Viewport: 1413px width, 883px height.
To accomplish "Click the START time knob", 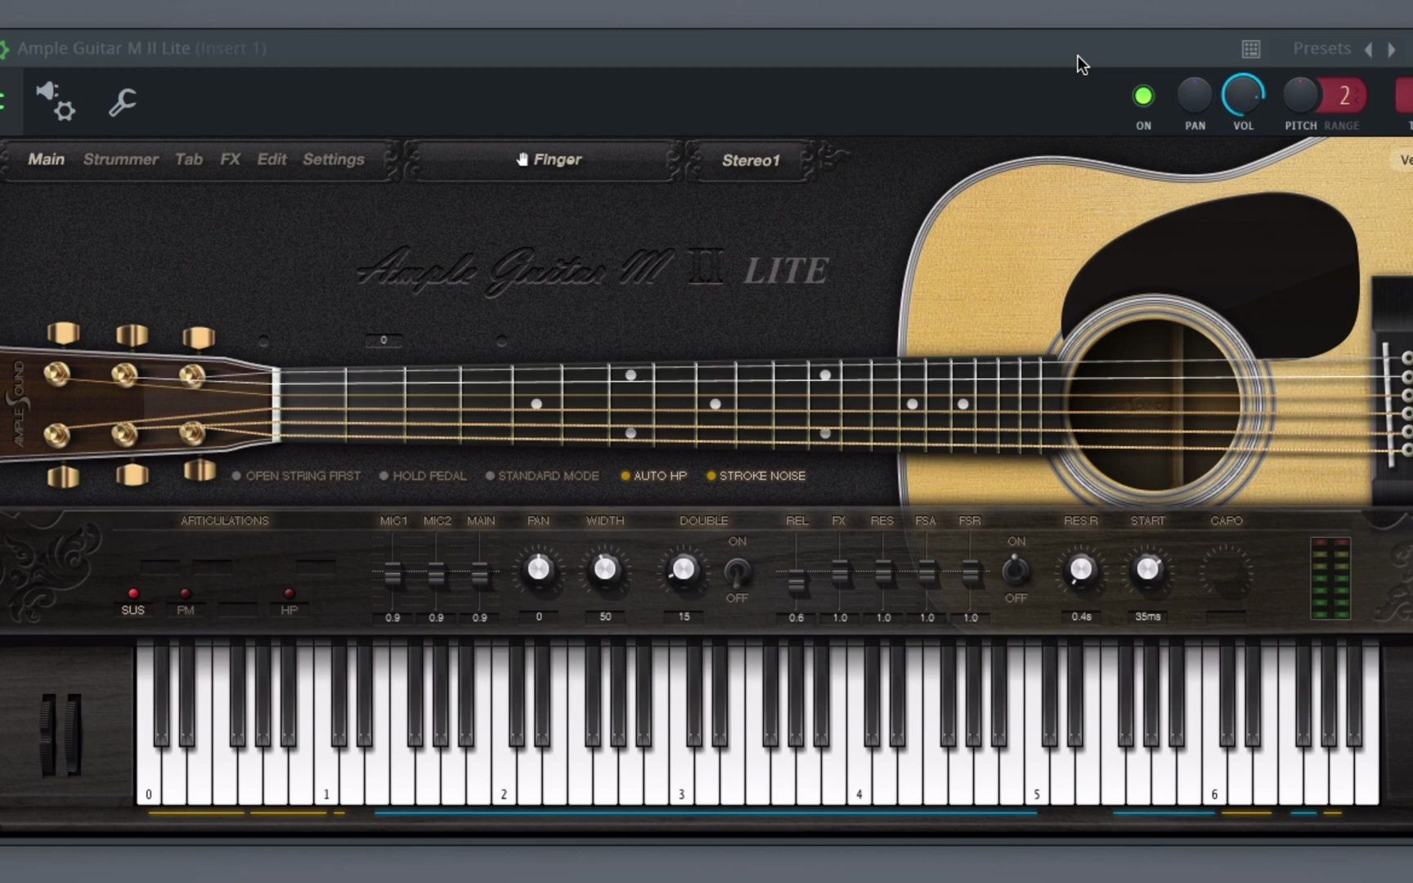I will click(x=1148, y=569).
